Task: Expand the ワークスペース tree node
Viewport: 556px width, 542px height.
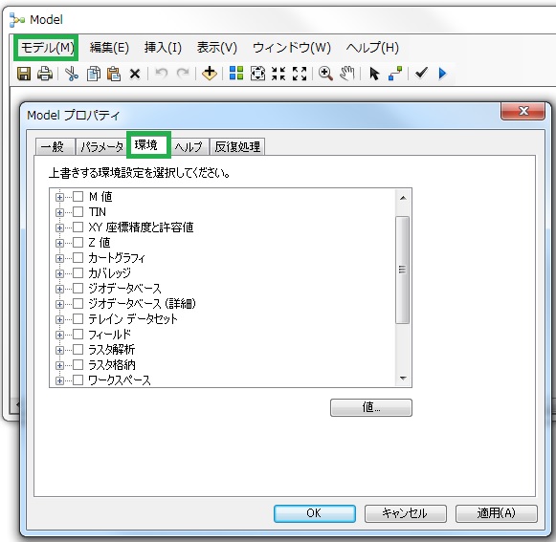Action: tap(59, 380)
